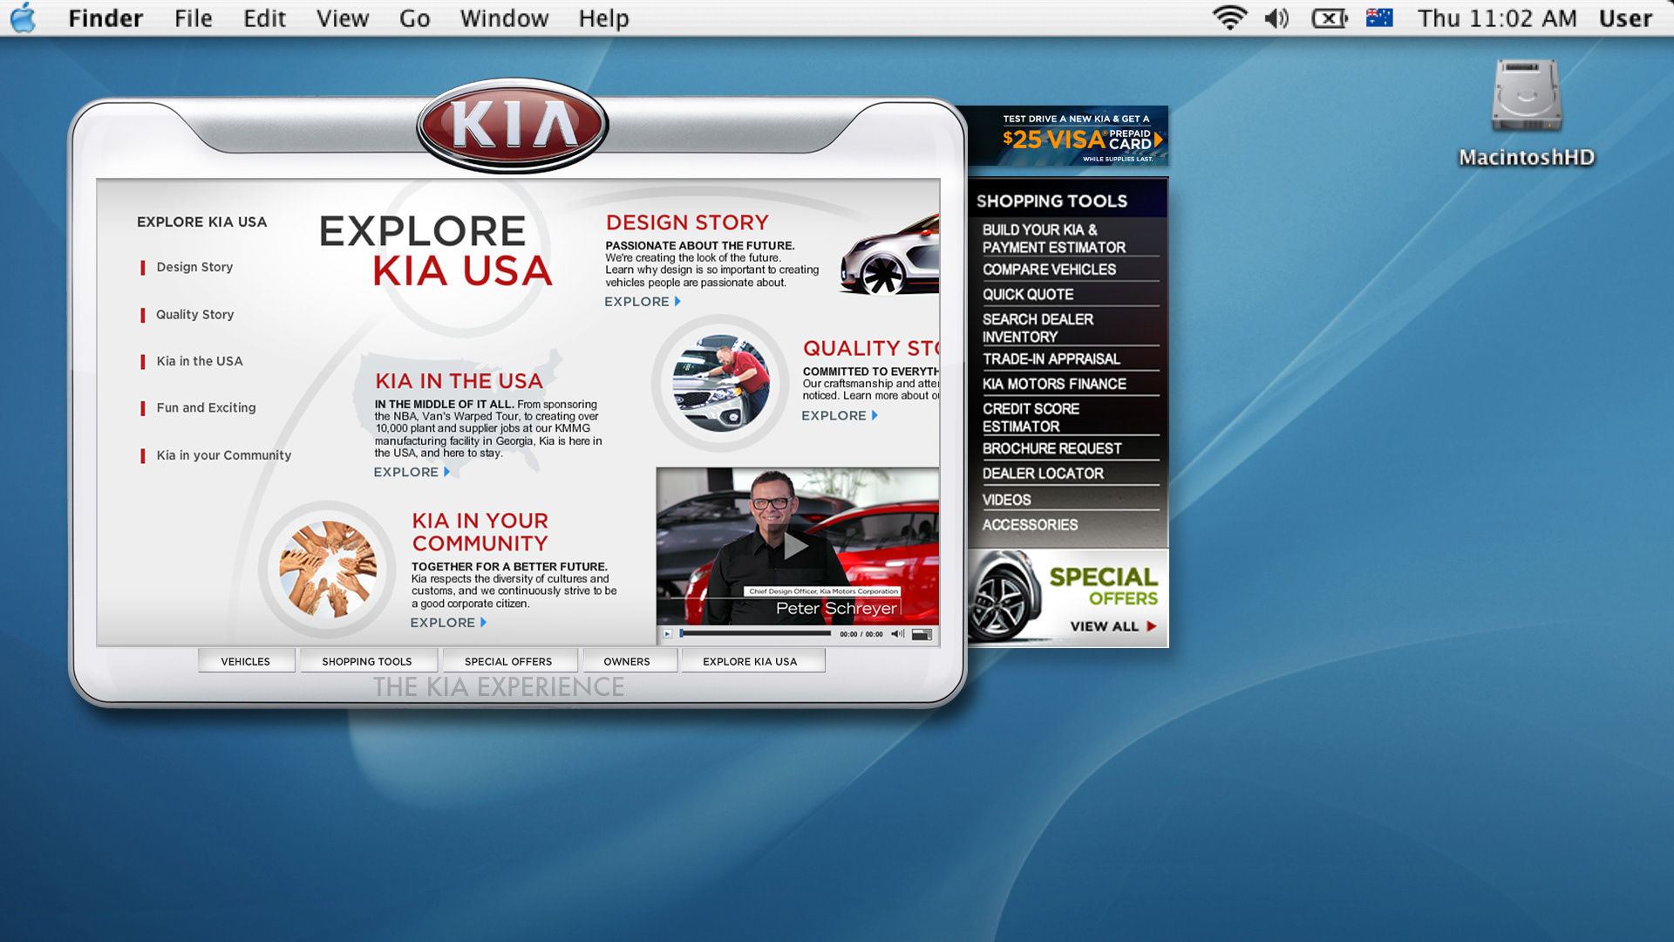Click the Wi-Fi status icon
Viewport: 1674px width, 942px height.
pyautogui.click(x=1229, y=17)
